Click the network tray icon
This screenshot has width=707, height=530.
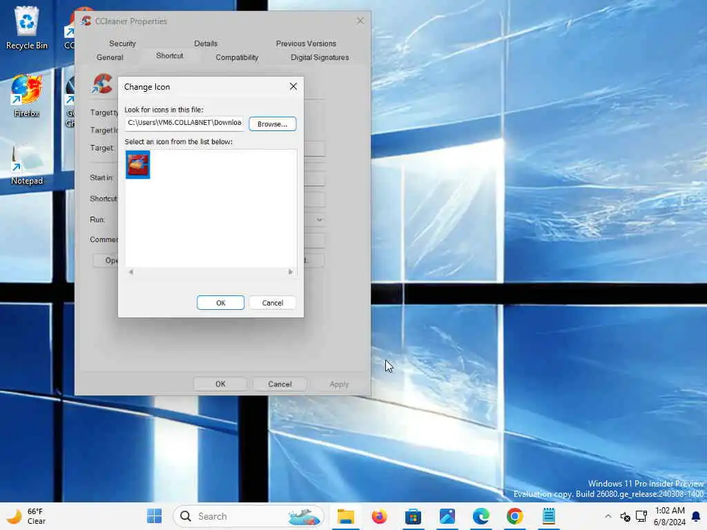coord(641,516)
